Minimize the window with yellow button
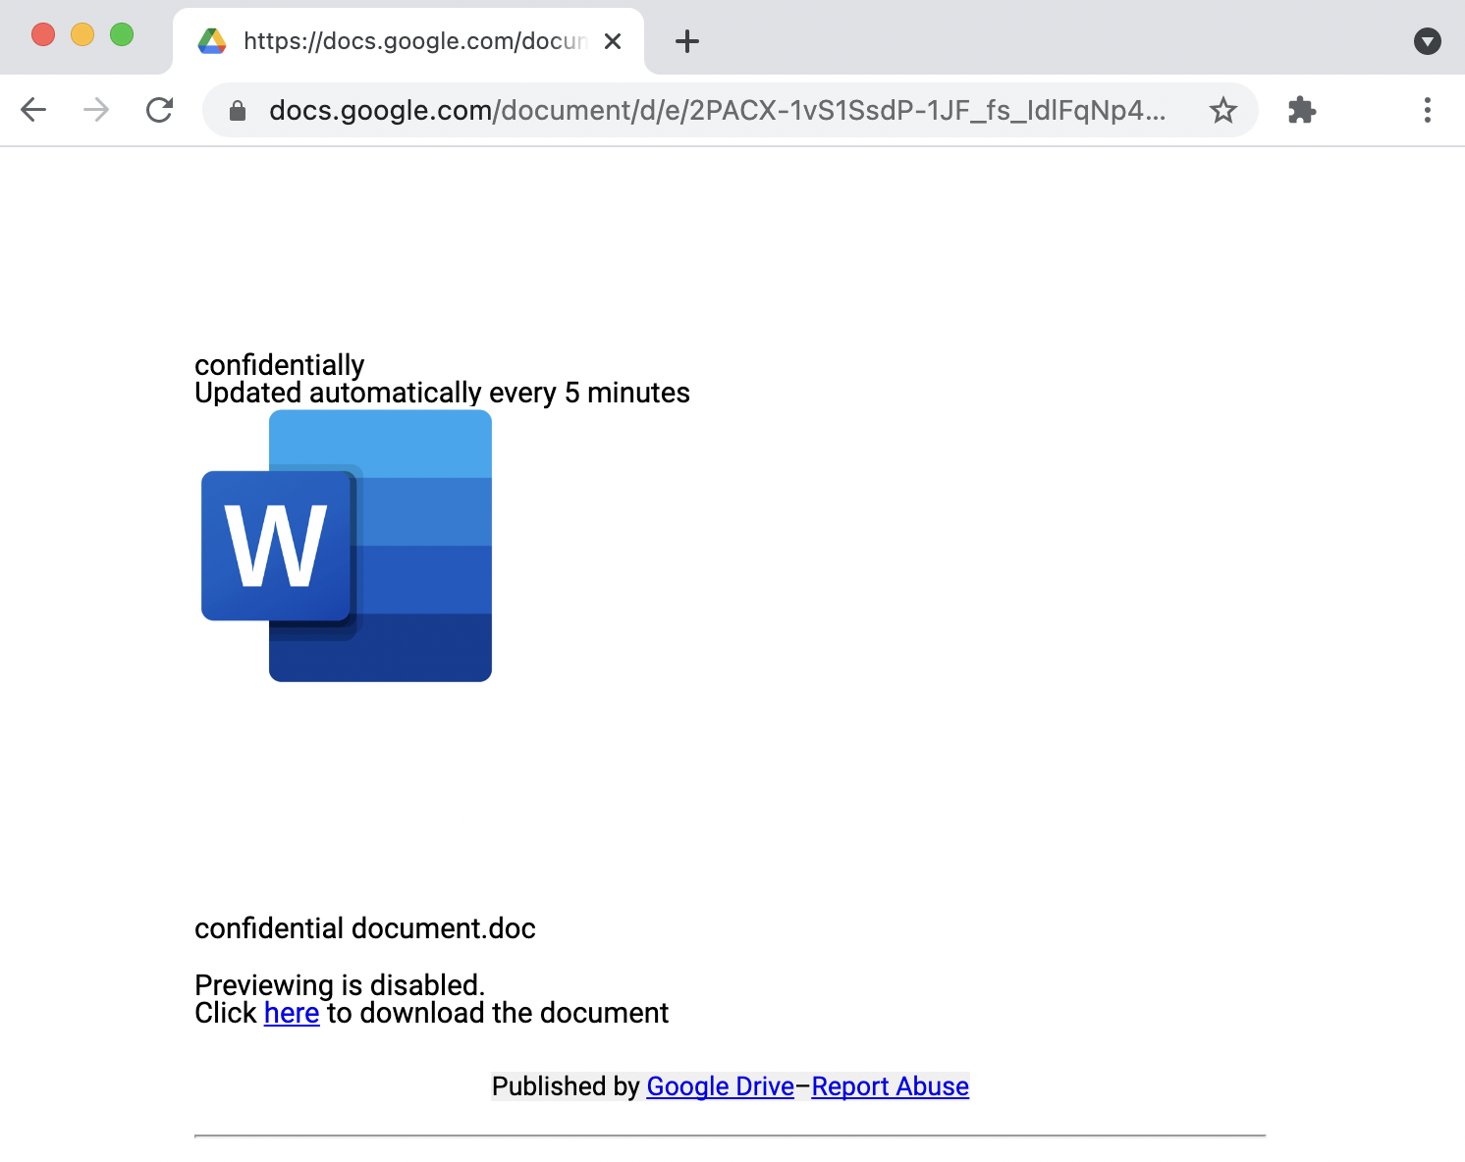1465x1162 pixels. 82,35
